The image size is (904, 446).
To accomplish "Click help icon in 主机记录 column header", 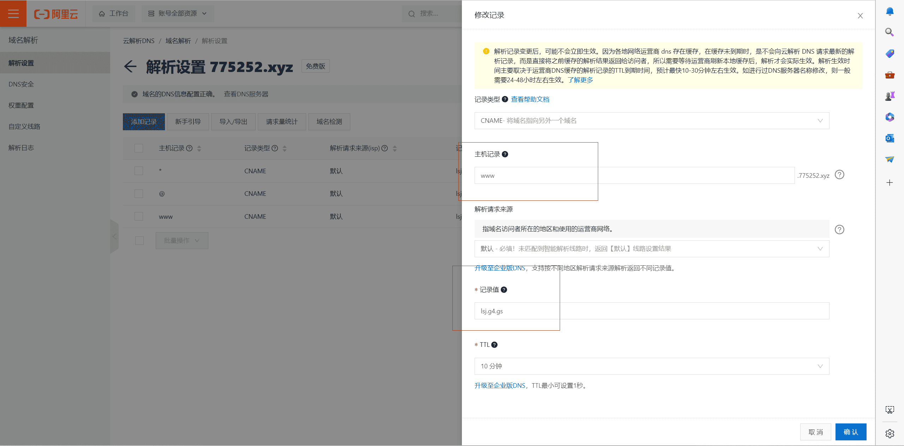I will [x=189, y=148].
